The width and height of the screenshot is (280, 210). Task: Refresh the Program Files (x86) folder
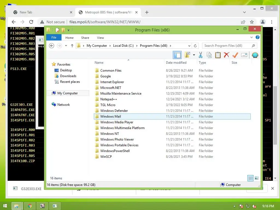tap(195, 46)
